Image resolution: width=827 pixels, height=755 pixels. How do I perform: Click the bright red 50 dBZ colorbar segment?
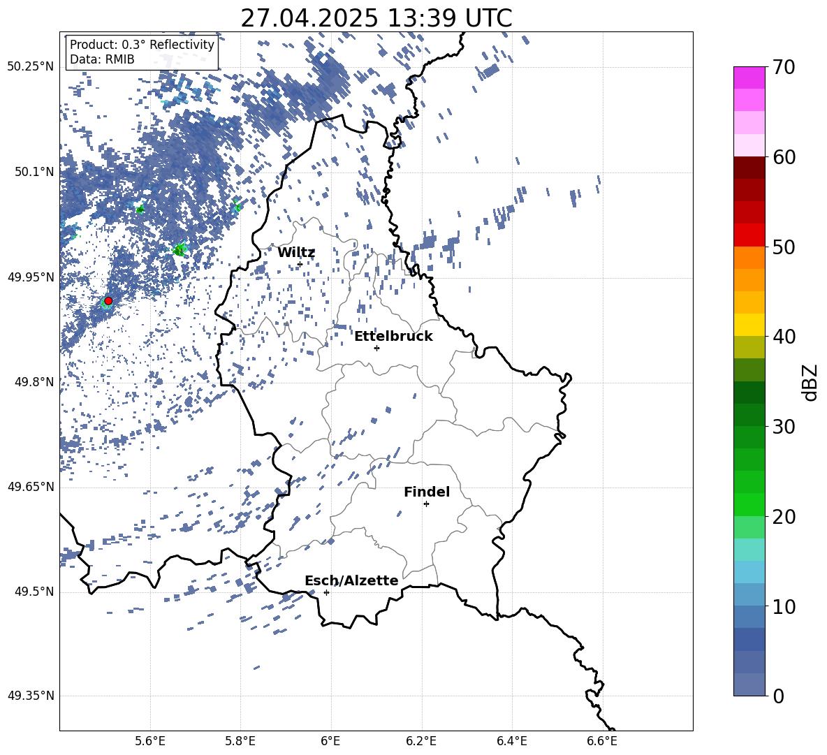tap(749, 235)
